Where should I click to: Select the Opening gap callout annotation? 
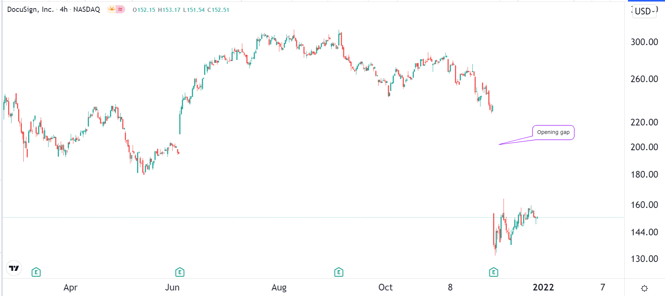click(553, 132)
